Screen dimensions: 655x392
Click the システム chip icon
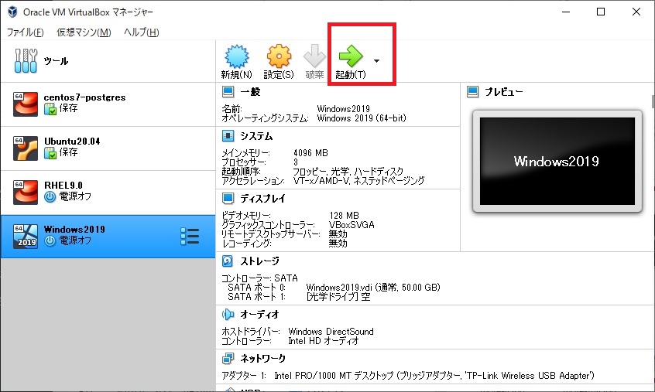(x=228, y=136)
